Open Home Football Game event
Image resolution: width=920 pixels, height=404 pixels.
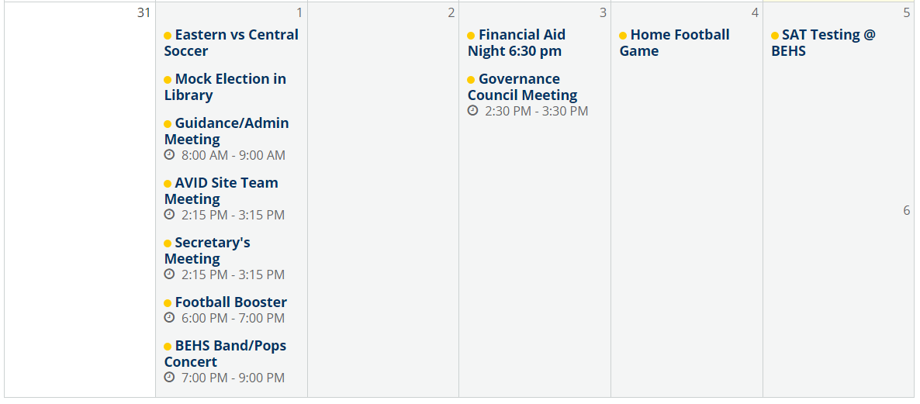[675, 43]
